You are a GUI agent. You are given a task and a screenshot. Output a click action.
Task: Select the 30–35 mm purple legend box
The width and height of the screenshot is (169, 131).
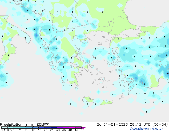(60, 128)
